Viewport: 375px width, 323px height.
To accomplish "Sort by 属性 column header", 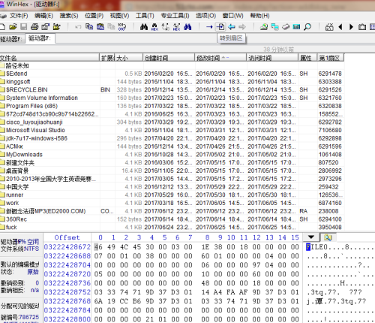I will coord(307,58).
